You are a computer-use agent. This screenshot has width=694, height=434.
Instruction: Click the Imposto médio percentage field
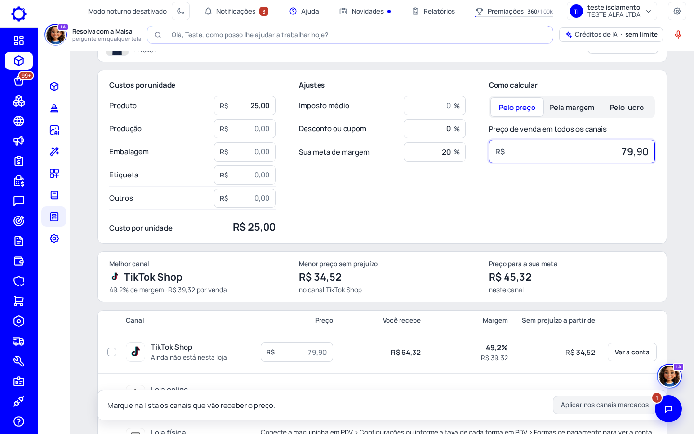click(435, 106)
